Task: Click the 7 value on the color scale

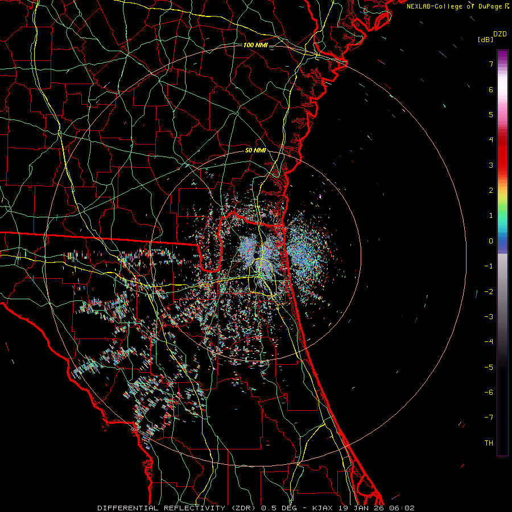Action: [491, 64]
